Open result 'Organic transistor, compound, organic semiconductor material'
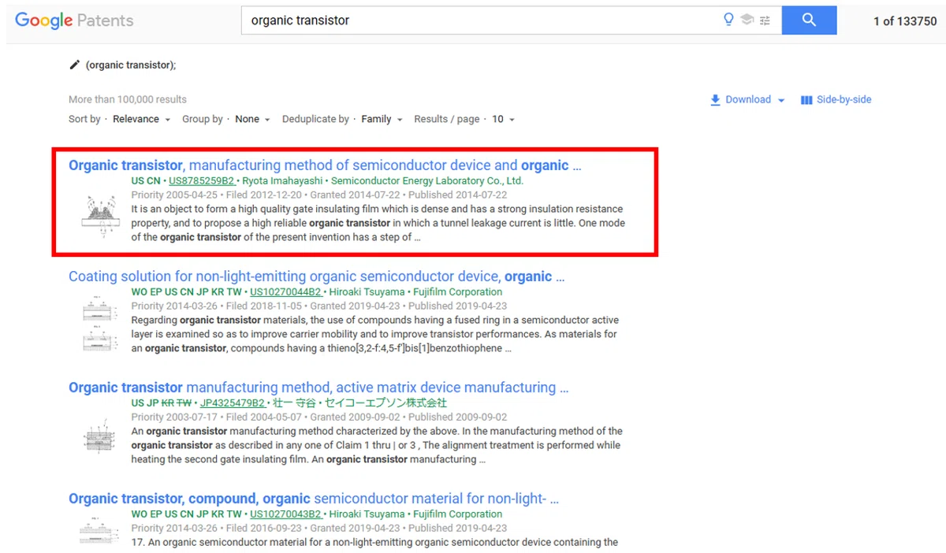This screenshot has height=553, width=946. tap(314, 499)
